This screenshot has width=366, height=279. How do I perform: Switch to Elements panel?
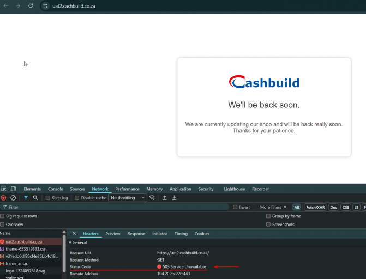(32, 189)
